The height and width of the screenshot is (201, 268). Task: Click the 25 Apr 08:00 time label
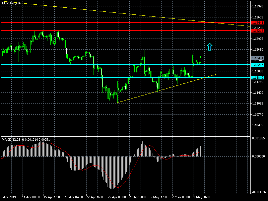click(117, 197)
